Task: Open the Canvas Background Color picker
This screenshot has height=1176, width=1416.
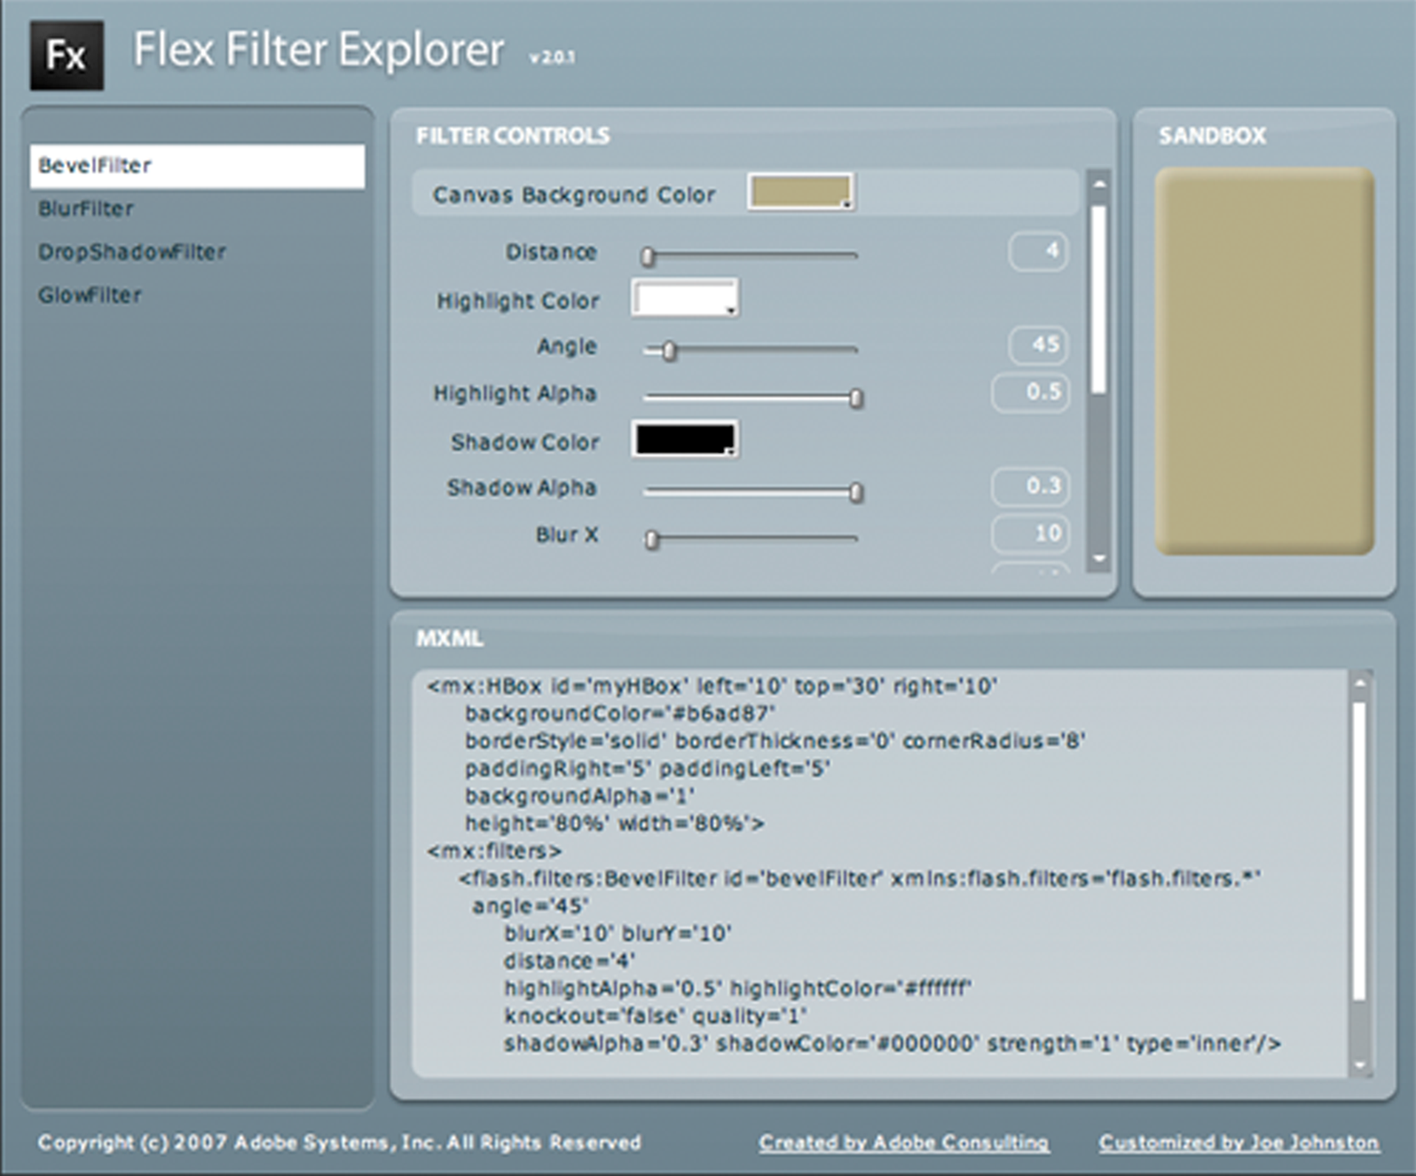Action: coord(800,193)
